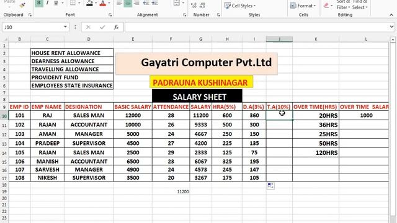397x223 pixels.
Task: Open the Sort & Filter menu
Action: [343, 4]
